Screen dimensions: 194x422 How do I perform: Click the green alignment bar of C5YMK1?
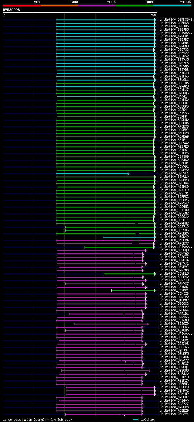[134, 290]
